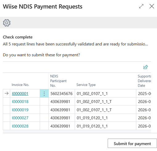Select service type in row I0000019
The width and height of the screenshot is (157, 151).
[x=105, y=110]
